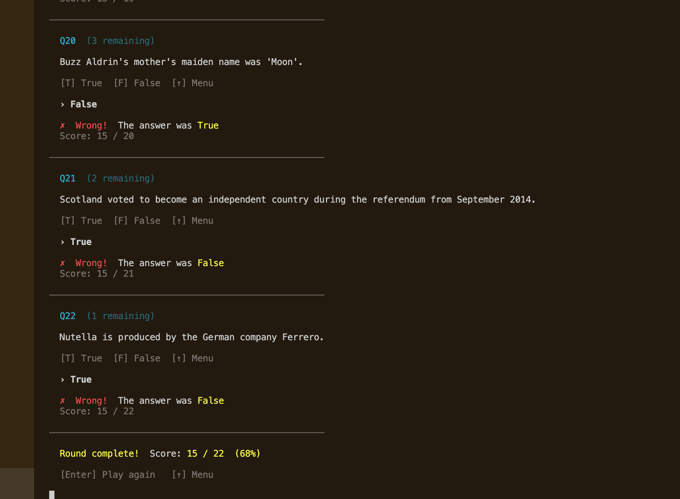
Task: Pick [T] True under Q22
Action: click(x=81, y=358)
